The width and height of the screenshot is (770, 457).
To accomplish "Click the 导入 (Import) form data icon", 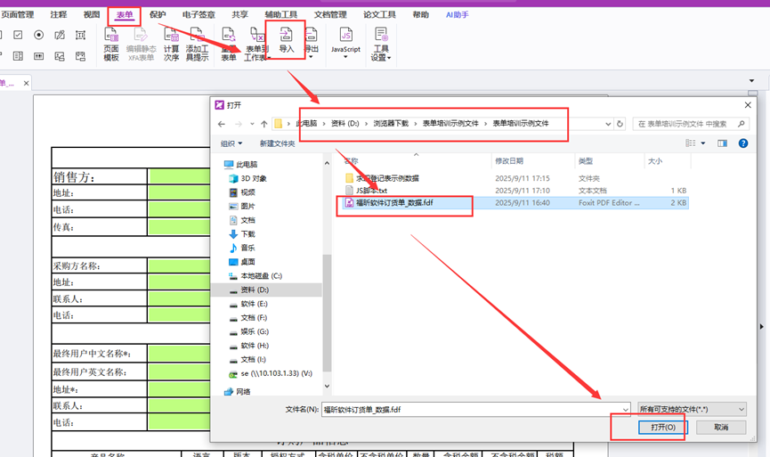I will [287, 40].
